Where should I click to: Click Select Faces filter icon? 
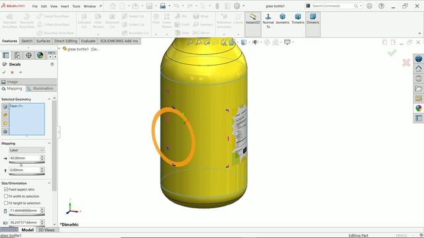pyautogui.click(x=5, y=106)
